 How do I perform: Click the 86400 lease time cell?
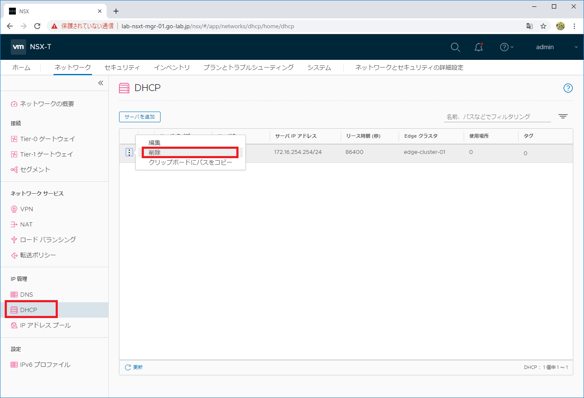(355, 152)
